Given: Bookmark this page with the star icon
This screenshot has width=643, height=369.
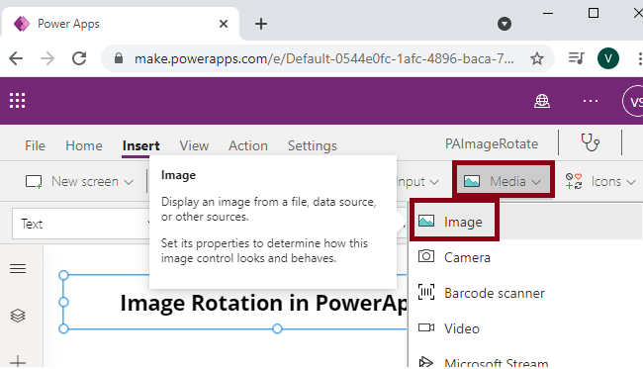Looking at the screenshot, I should pos(537,58).
